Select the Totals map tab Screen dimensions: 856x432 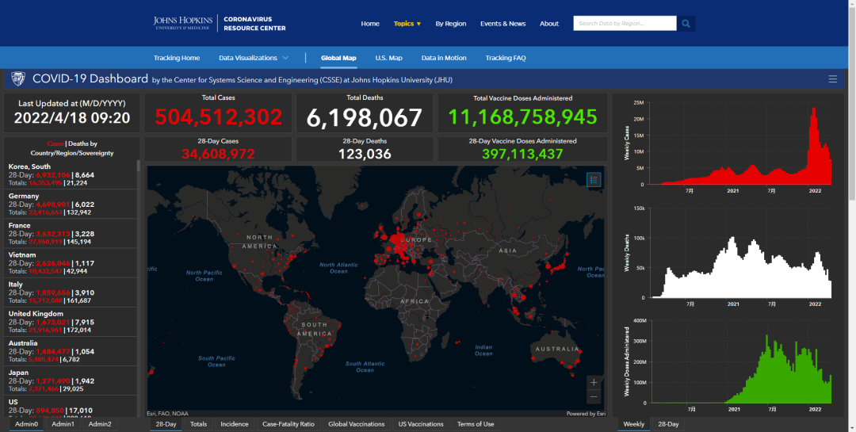tap(198, 424)
